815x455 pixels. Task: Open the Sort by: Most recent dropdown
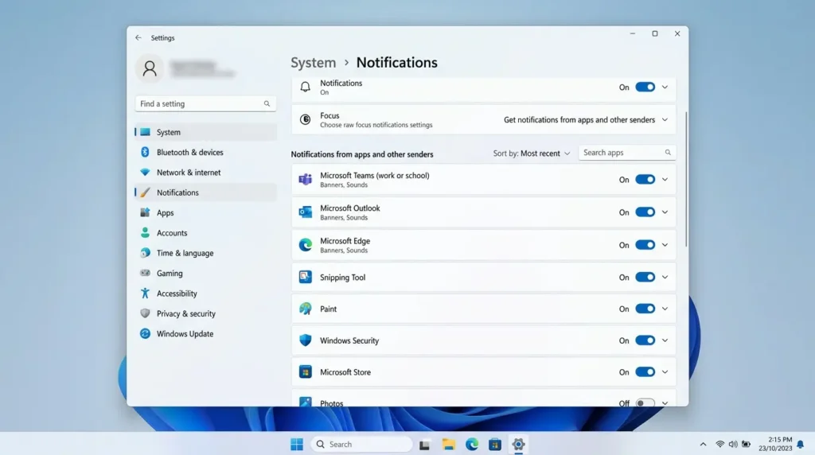pyautogui.click(x=532, y=154)
